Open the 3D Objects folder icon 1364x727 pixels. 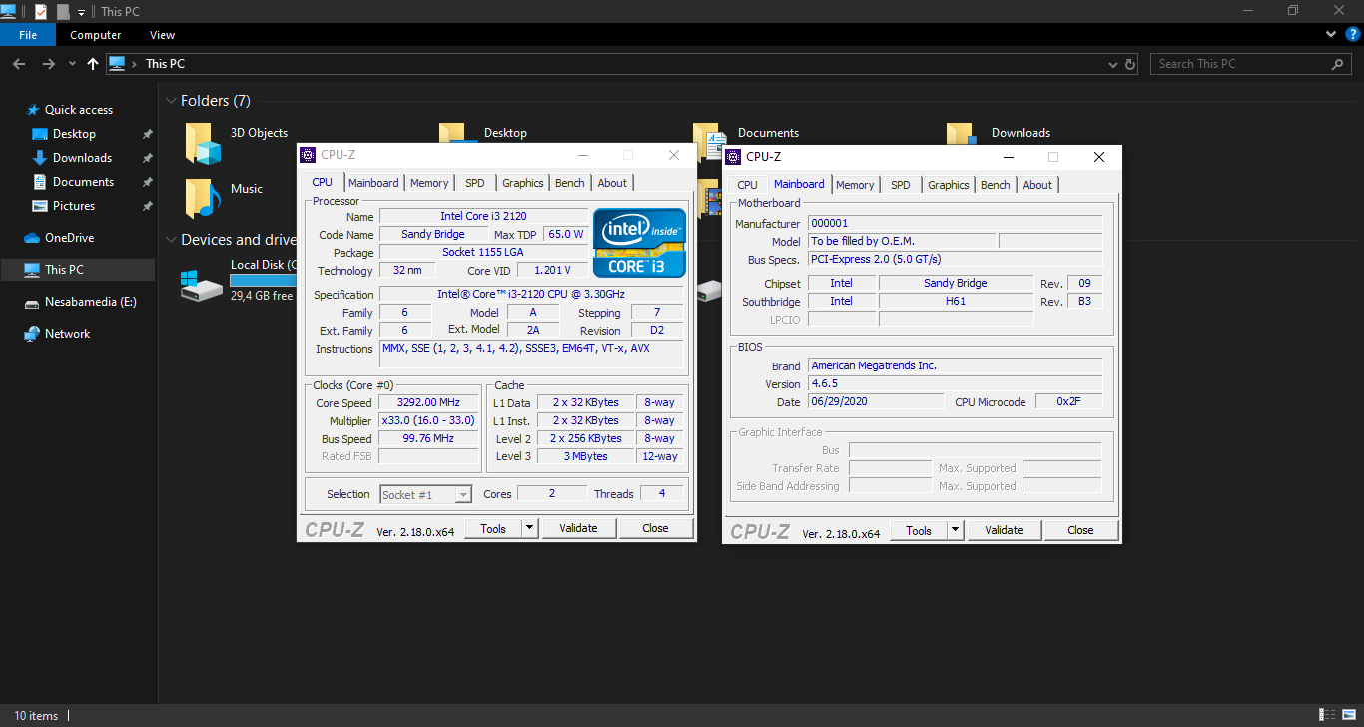(203, 143)
